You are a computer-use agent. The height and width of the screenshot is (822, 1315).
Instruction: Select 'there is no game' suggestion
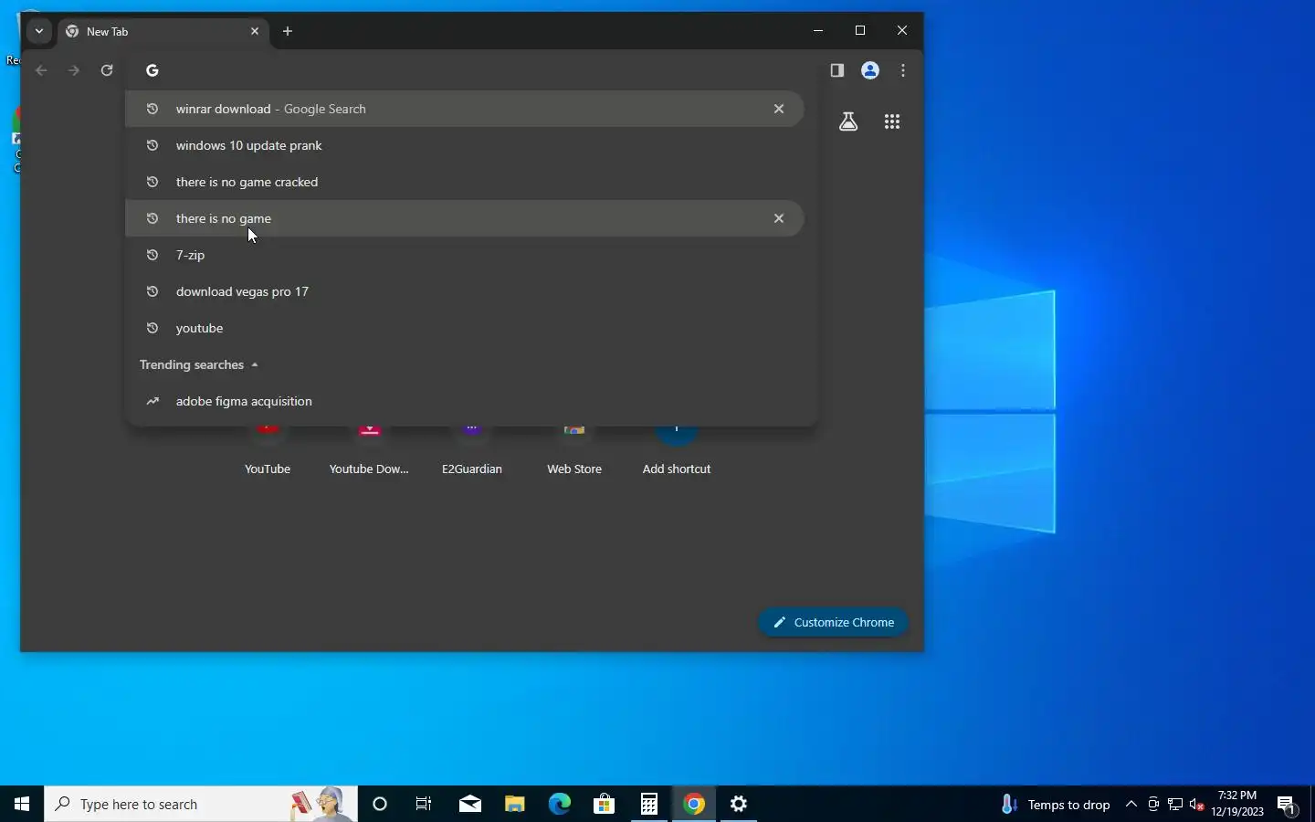464,218
